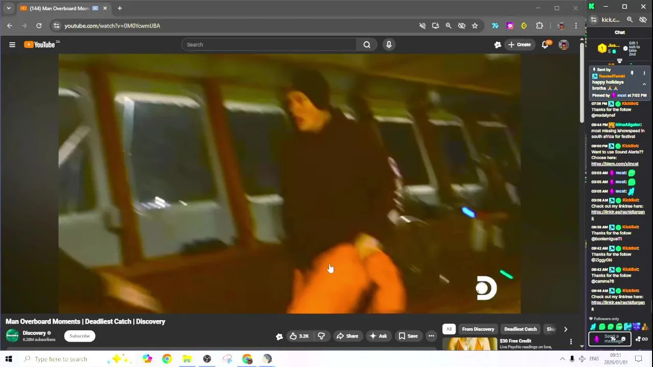Screen dimensions: 653x367
Task: Save the video to a playlist
Action: 408,336
